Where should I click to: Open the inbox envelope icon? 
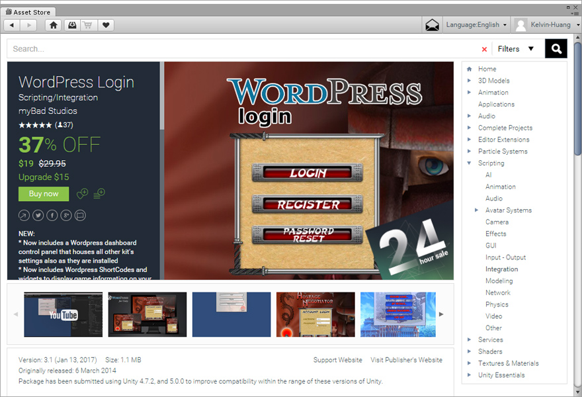432,25
